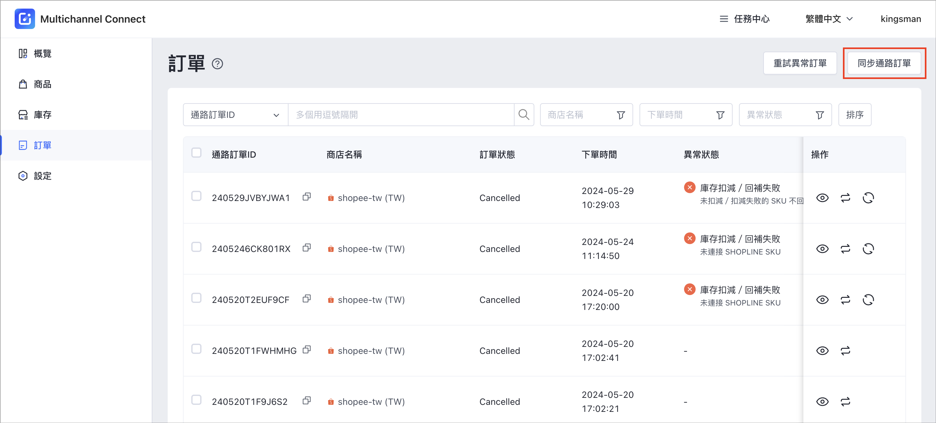Click the 下單時間 column header
The height and width of the screenshot is (423, 936).
[x=599, y=155]
